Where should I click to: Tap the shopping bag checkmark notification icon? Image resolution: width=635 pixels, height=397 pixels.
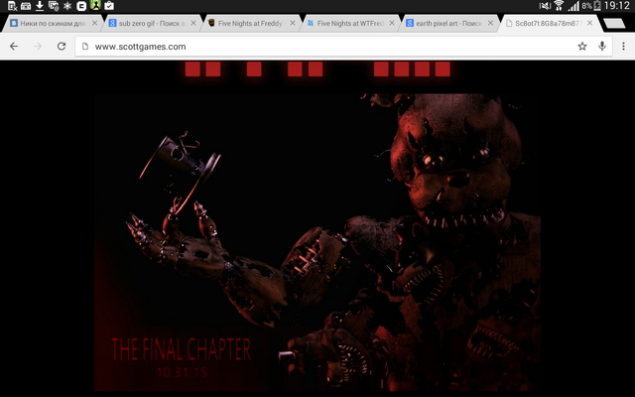click(109, 6)
